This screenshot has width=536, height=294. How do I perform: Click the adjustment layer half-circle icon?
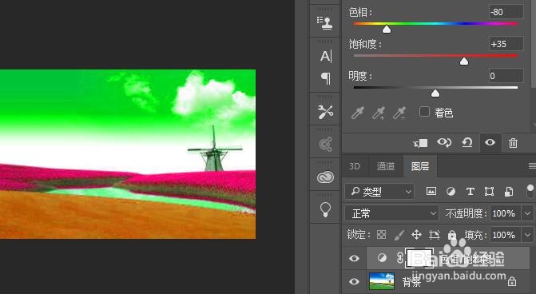(382, 258)
